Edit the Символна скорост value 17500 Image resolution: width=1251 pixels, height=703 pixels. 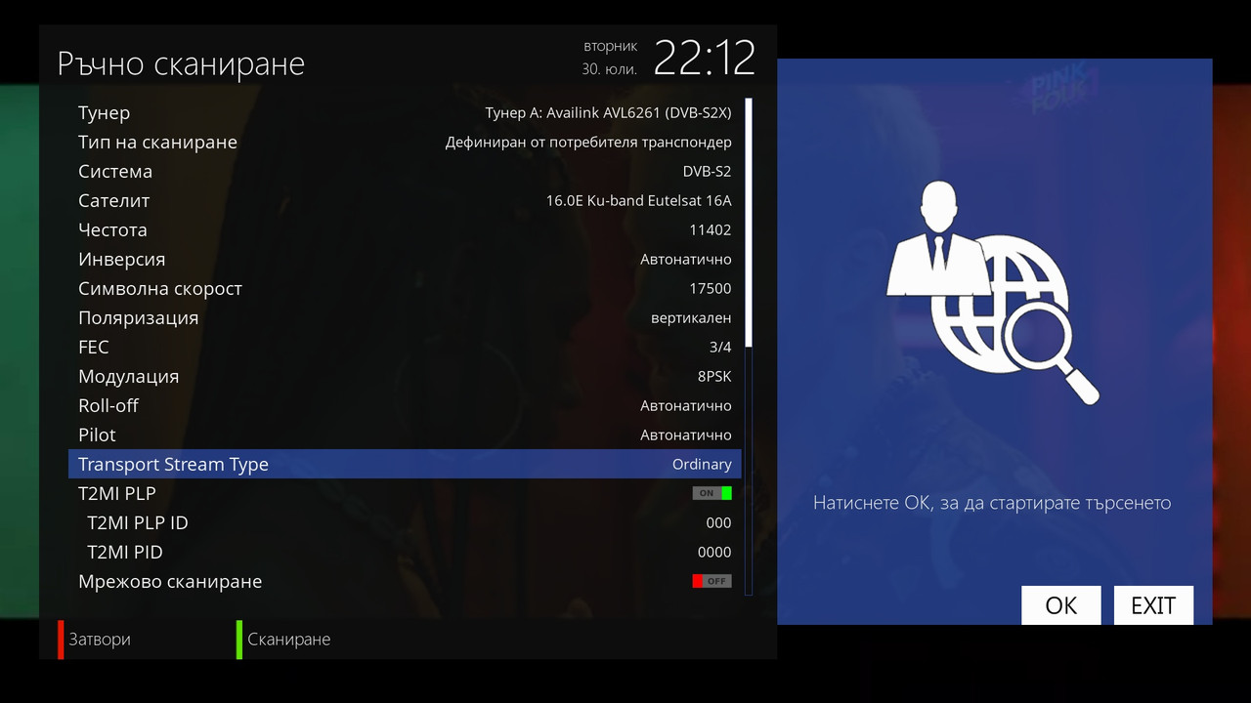point(711,289)
